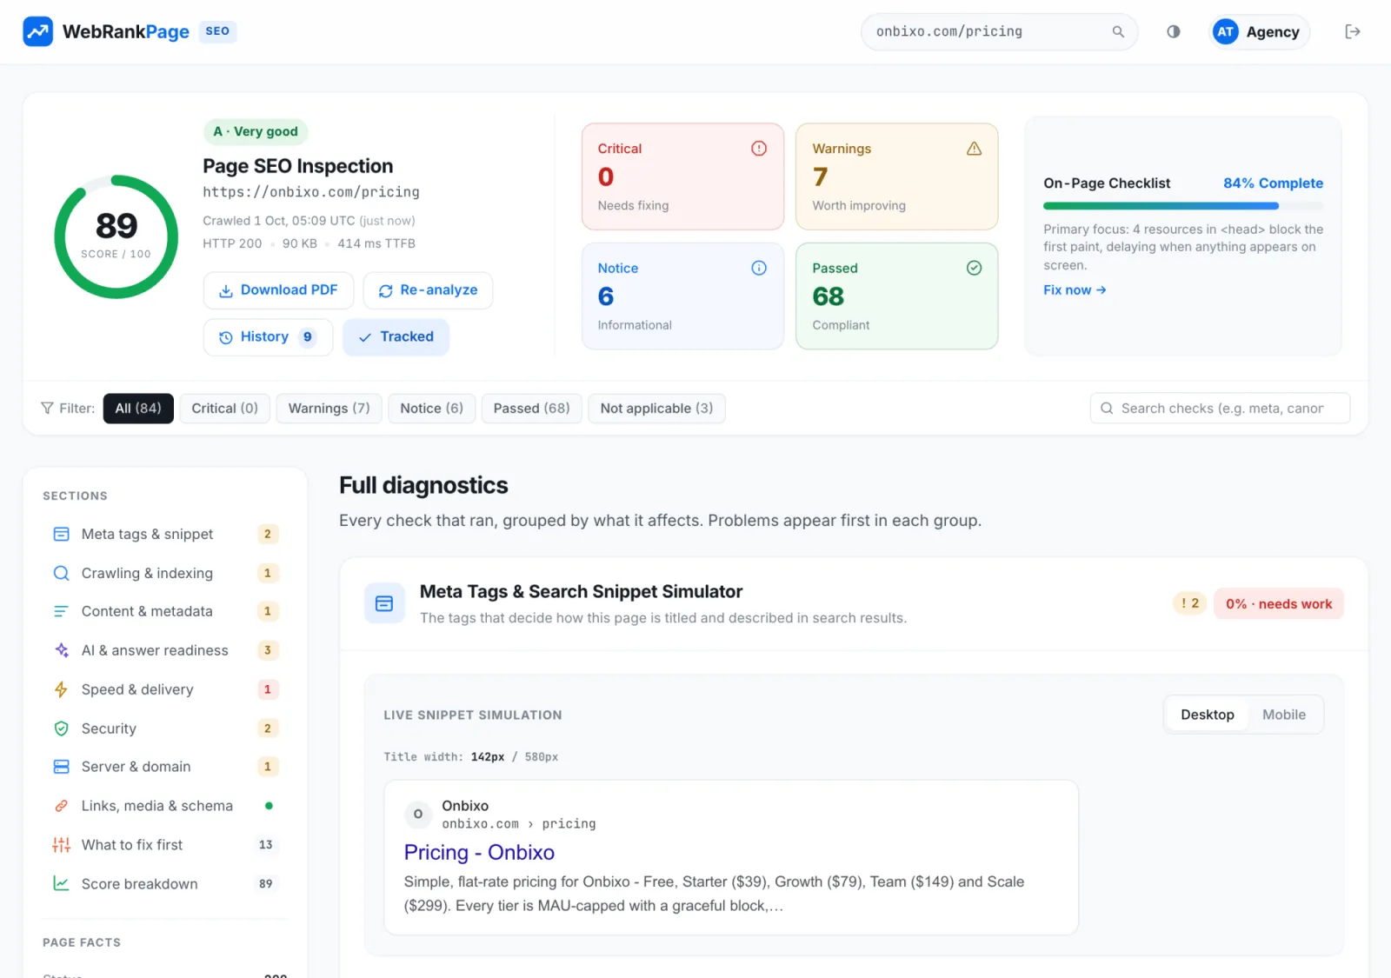Open Score breakdown chart icon
Viewport: 1391px width, 978px height.
click(61, 883)
